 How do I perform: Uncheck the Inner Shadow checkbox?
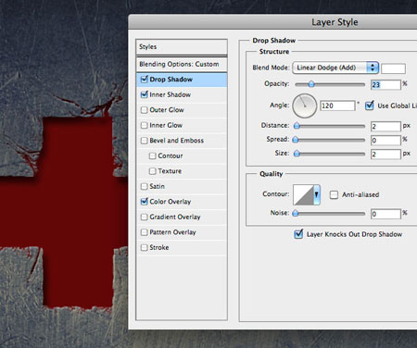coord(144,94)
